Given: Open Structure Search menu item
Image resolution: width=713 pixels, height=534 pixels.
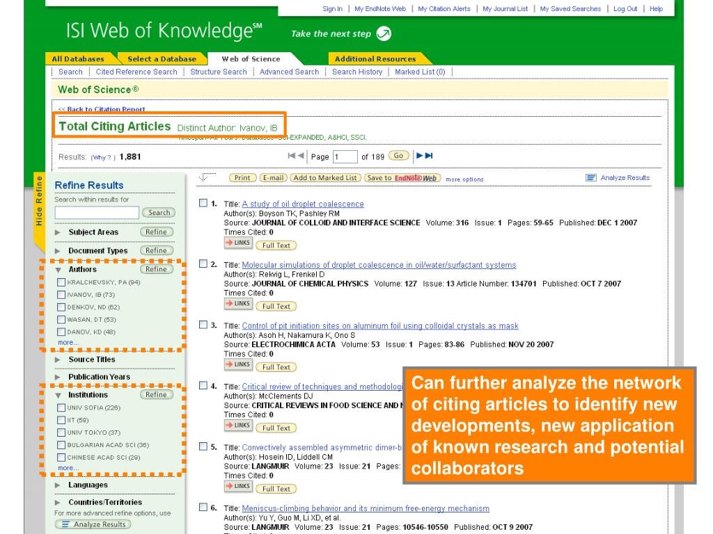Looking at the screenshot, I should (x=218, y=72).
